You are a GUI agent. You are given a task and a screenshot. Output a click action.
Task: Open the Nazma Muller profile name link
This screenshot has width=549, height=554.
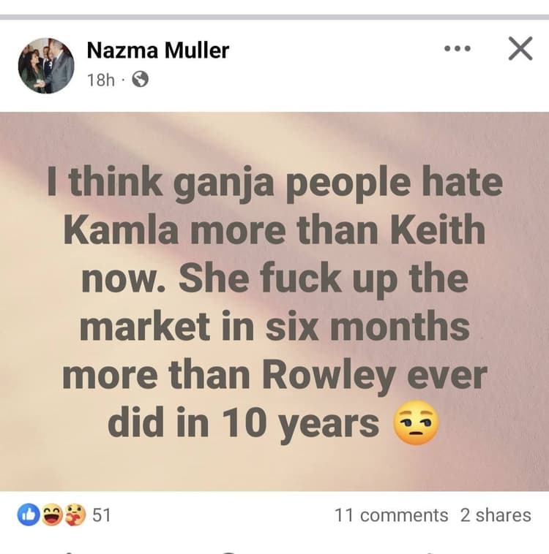click(157, 50)
